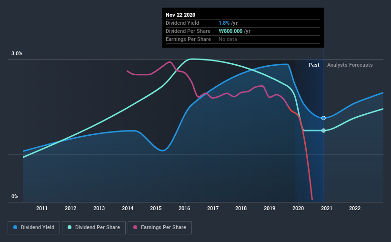Click the Past label on the chart
This screenshot has height=242, width=391.
[x=314, y=65]
